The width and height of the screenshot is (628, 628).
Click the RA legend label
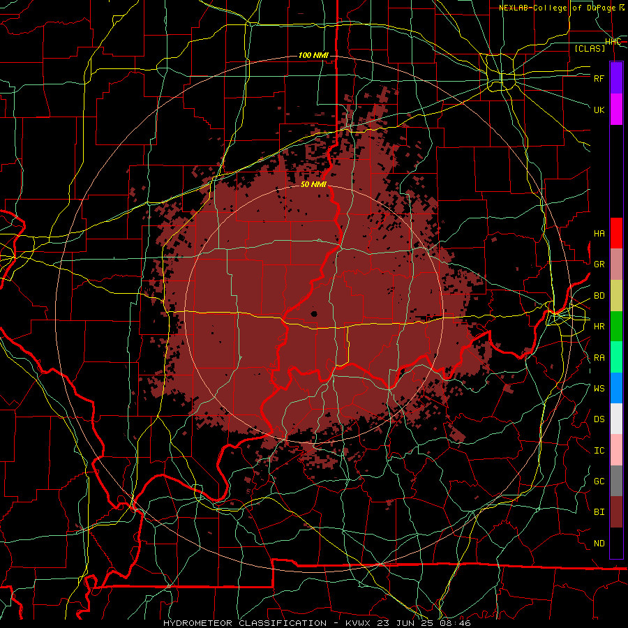click(x=599, y=358)
